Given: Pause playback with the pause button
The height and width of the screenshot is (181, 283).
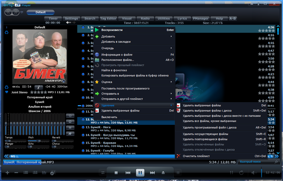Looking at the screenshot, I should point(140,173).
